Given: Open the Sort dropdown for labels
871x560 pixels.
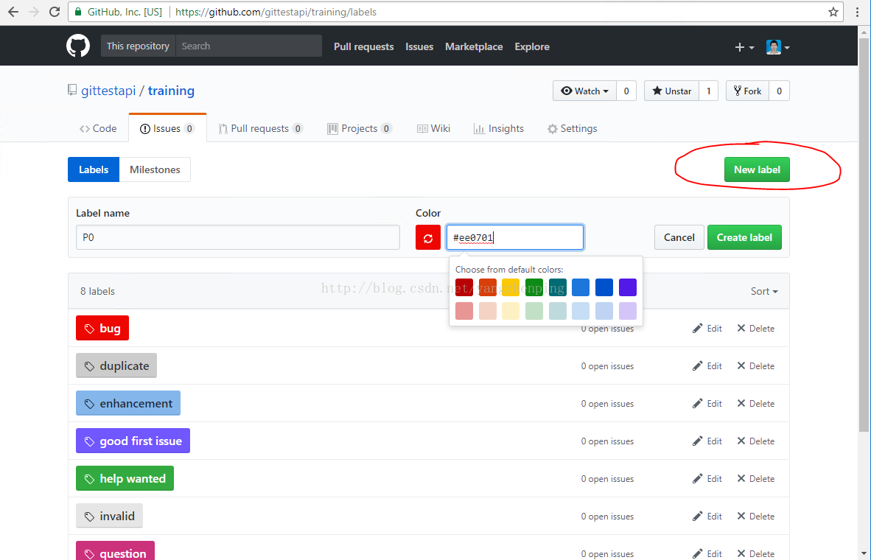Looking at the screenshot, I should tap(764, 291).
